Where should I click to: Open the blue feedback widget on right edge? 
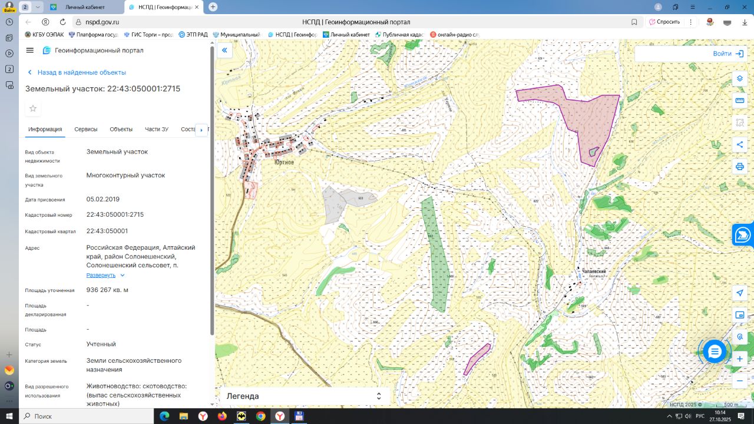[743, 235]
